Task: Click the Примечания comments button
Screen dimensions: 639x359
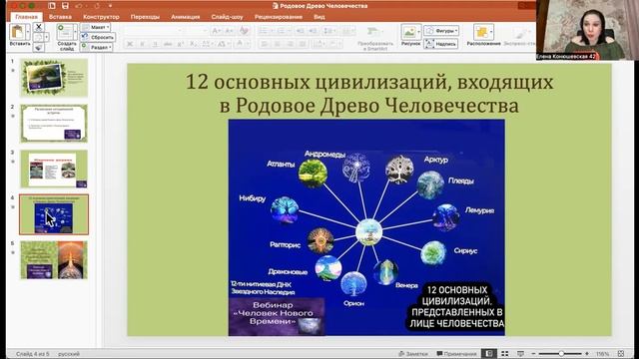Action: [456, 354]
